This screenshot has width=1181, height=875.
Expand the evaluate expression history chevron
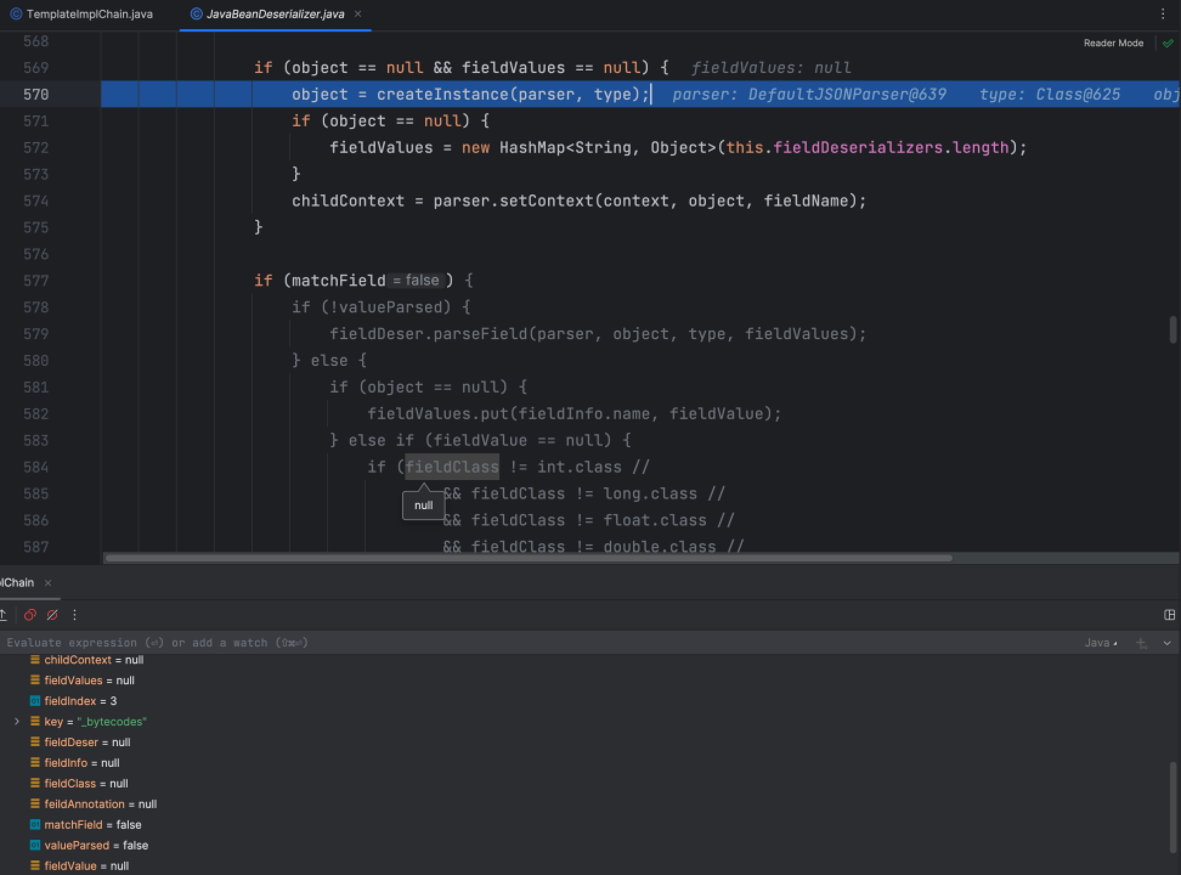(1167, 643)
